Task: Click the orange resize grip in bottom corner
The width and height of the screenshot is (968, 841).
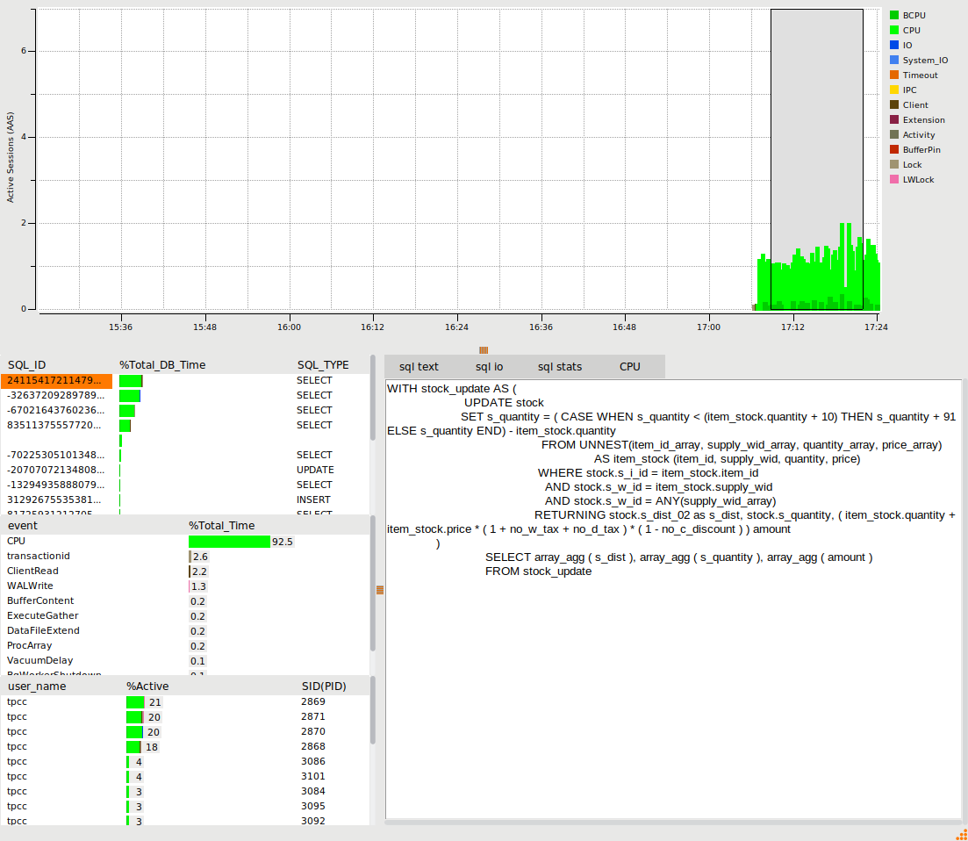Action: [x=960, y=834]
